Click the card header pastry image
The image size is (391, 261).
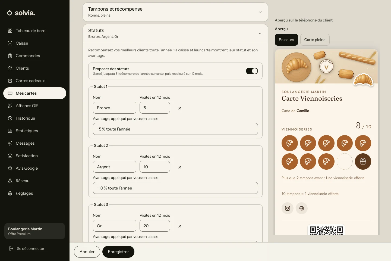326,66
